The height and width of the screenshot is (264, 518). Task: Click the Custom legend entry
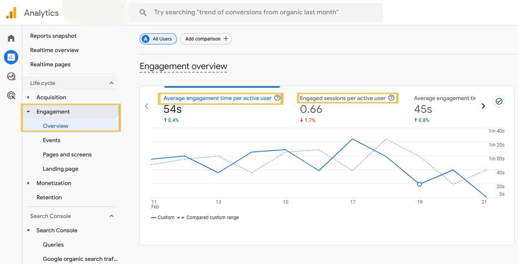click(x=163, y=218)
